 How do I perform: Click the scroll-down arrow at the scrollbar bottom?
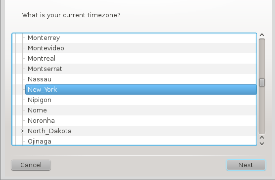pyautogui.click(x=262, y=144)
